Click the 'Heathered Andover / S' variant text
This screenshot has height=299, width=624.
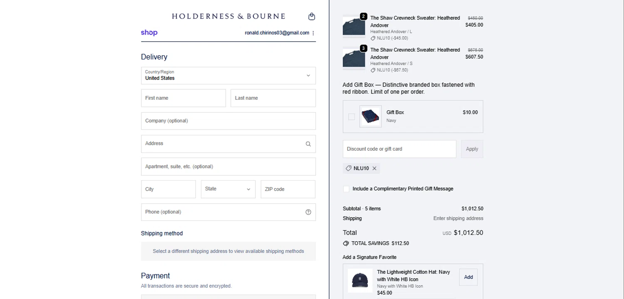391,64
